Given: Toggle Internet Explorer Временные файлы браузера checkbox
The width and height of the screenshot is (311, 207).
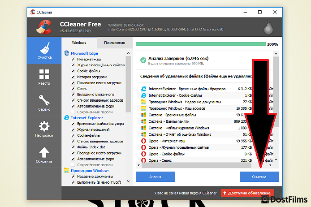Looking at the screenshot, I should [x=73, y=124].
